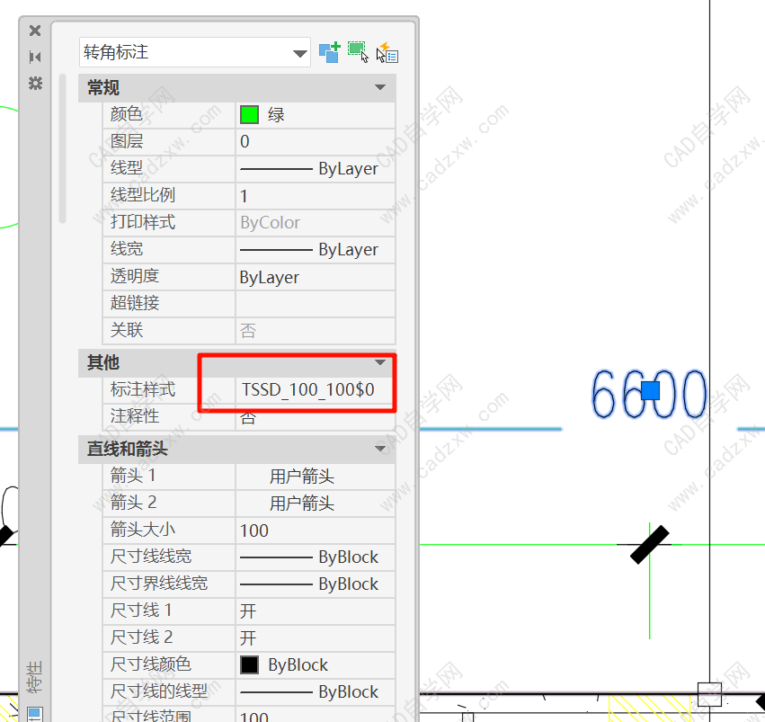Open the Quick Select icon
This screenshot has height=722, width=765.
click(x=387, y=52)
